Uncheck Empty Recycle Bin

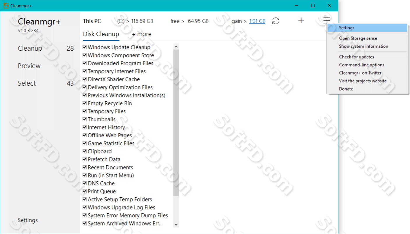85,103
